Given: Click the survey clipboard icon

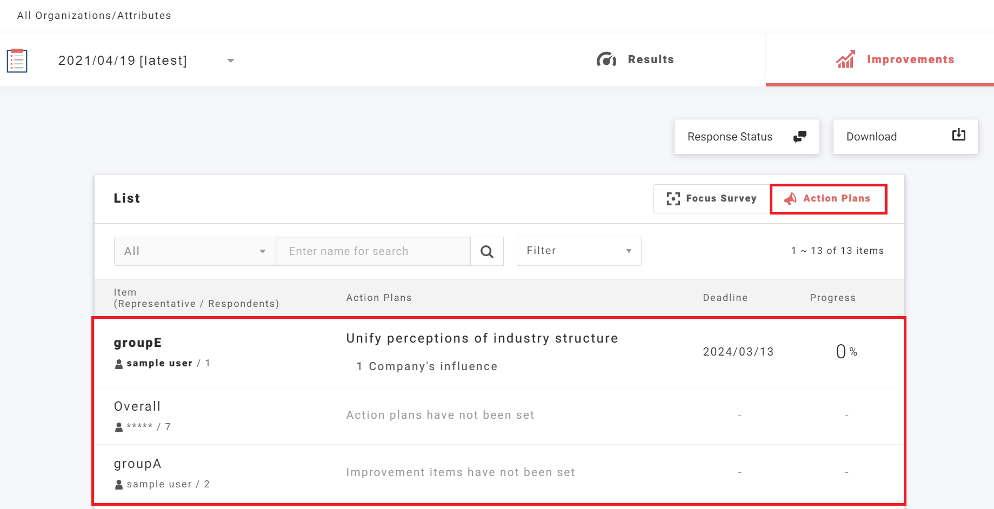Looking at the screenshot, I should coord(17,61).
